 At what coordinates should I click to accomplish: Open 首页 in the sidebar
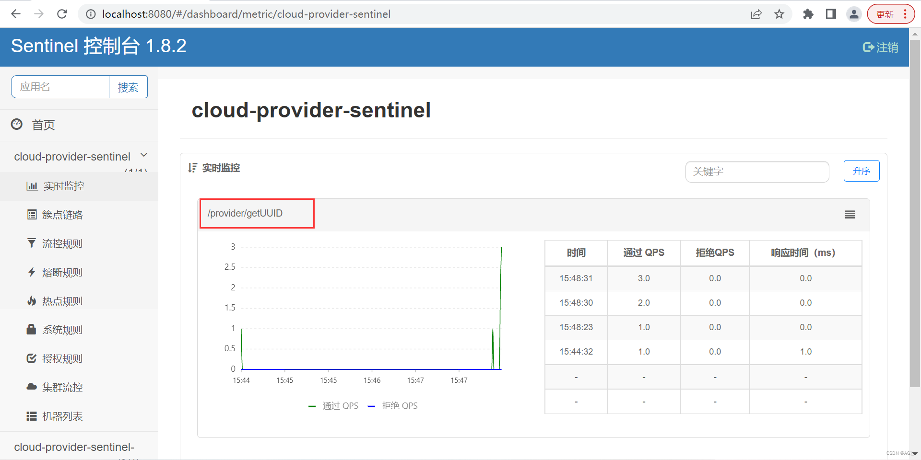point(43,125)
